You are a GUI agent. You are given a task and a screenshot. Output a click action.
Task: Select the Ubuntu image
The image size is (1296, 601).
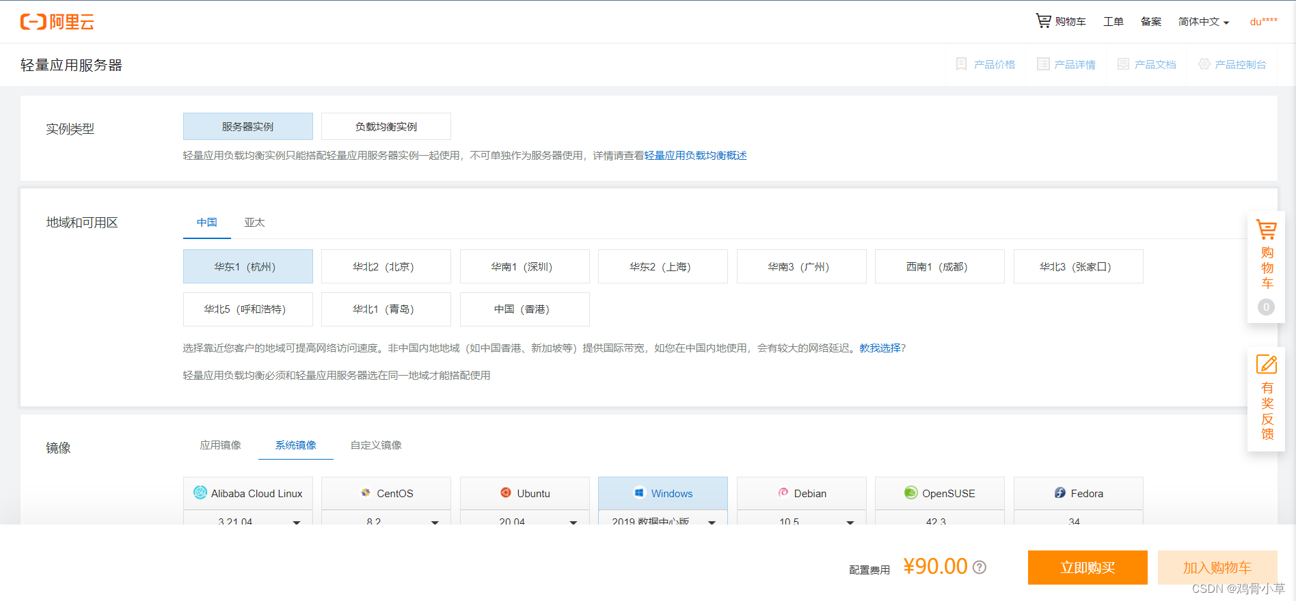coord(525,493)
